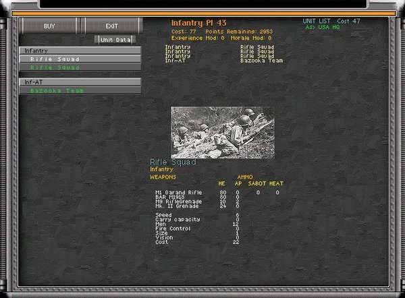Screen dimensions: 405x298
Task: Select the white Rifle Squad entry
Action: pos(80,59)
